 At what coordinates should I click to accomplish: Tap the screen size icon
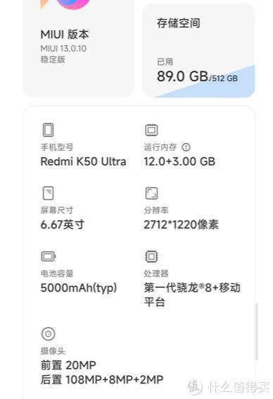49,193
